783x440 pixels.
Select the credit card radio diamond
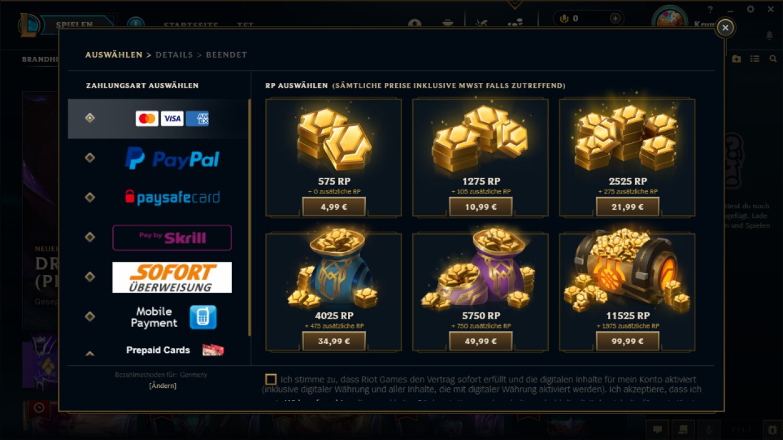tap(90, 118)
